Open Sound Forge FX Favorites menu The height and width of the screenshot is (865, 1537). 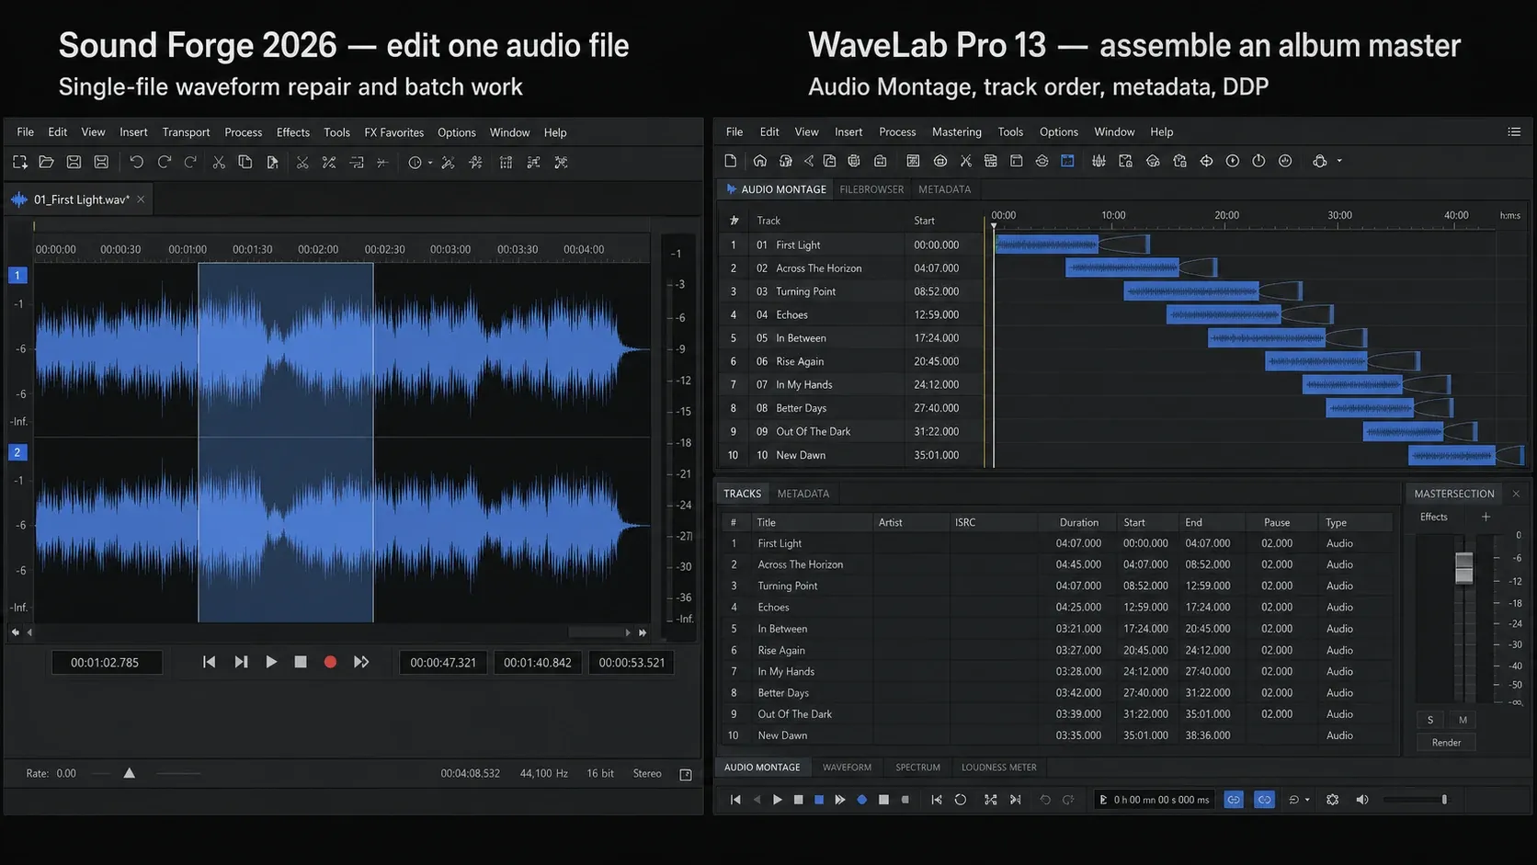(x=393, y=132)
